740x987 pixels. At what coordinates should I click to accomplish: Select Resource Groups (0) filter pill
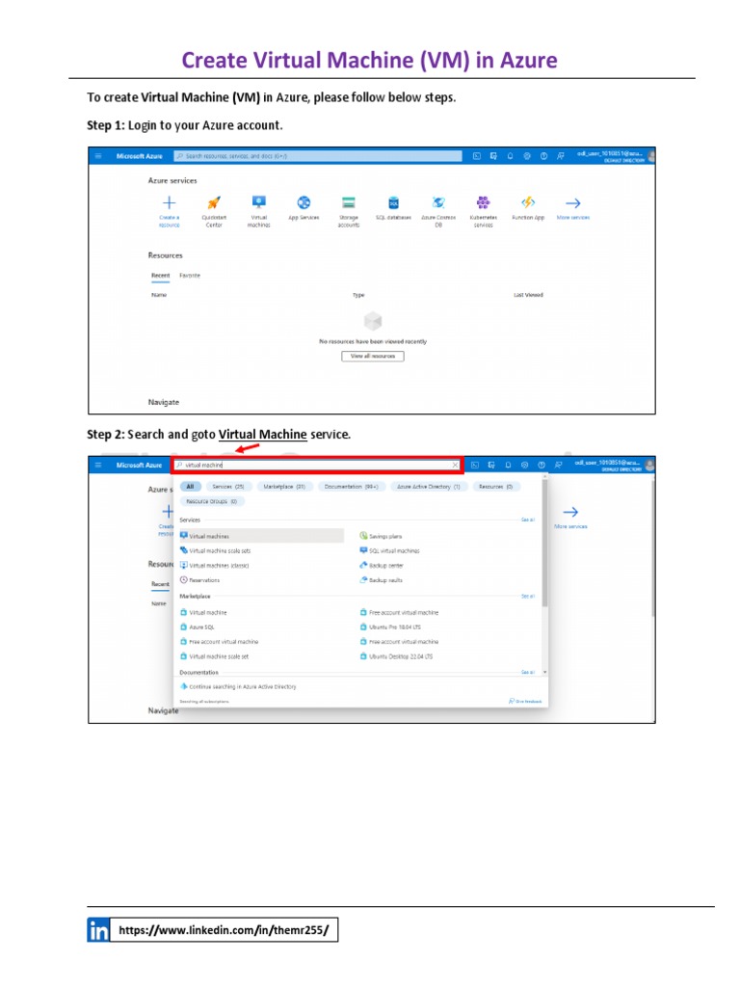[212, 501]
